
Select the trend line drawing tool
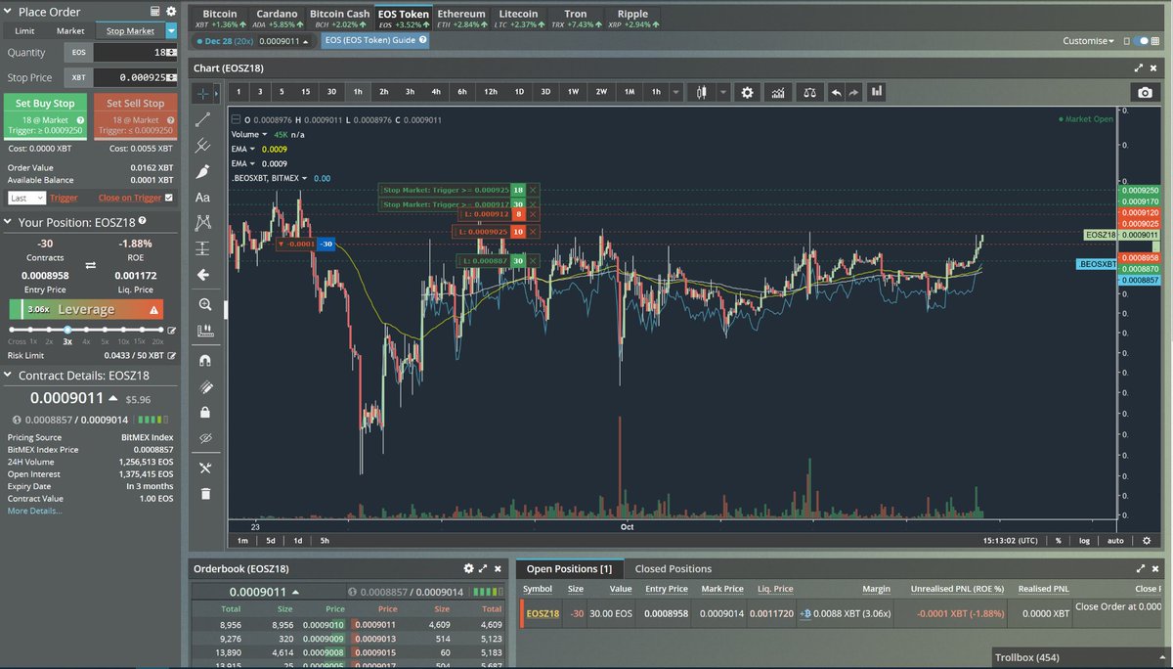coord(203,119)
